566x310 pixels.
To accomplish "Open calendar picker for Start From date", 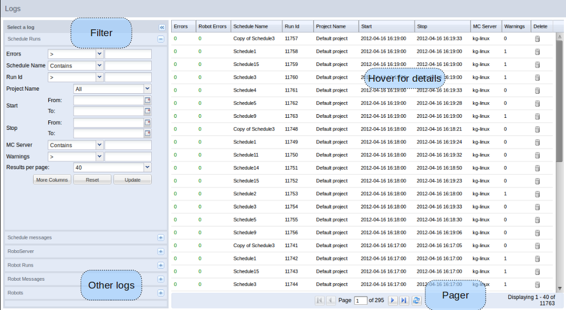I will click(x=148, y=100).
